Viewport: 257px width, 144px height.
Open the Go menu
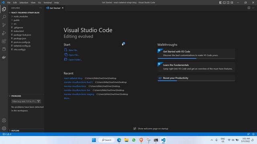39,2
